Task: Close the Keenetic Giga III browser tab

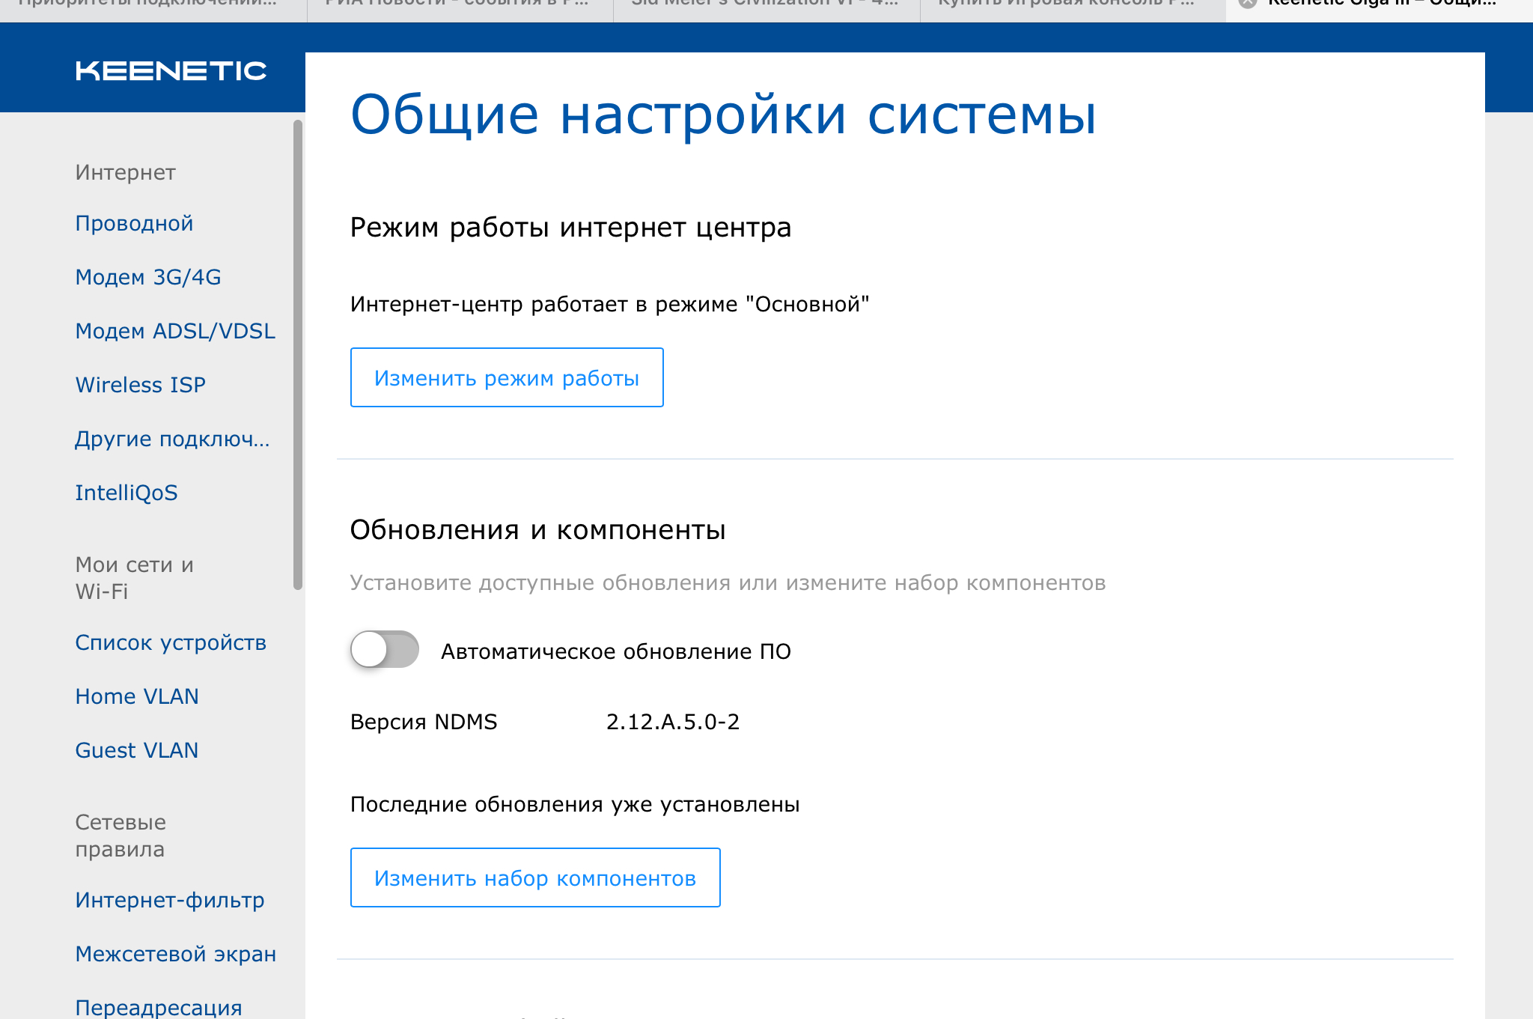Action: [1247, 3]
